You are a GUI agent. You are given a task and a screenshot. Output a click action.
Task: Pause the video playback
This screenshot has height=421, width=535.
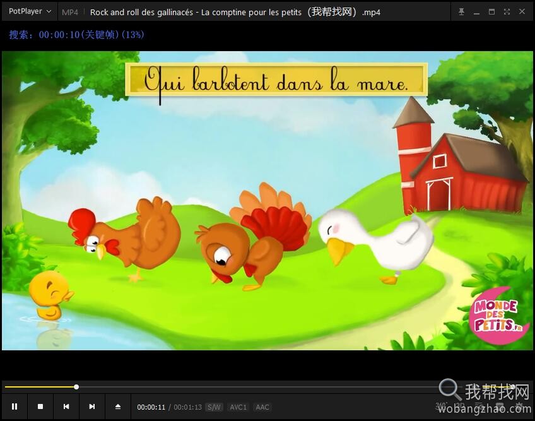[x=15, y=406]
